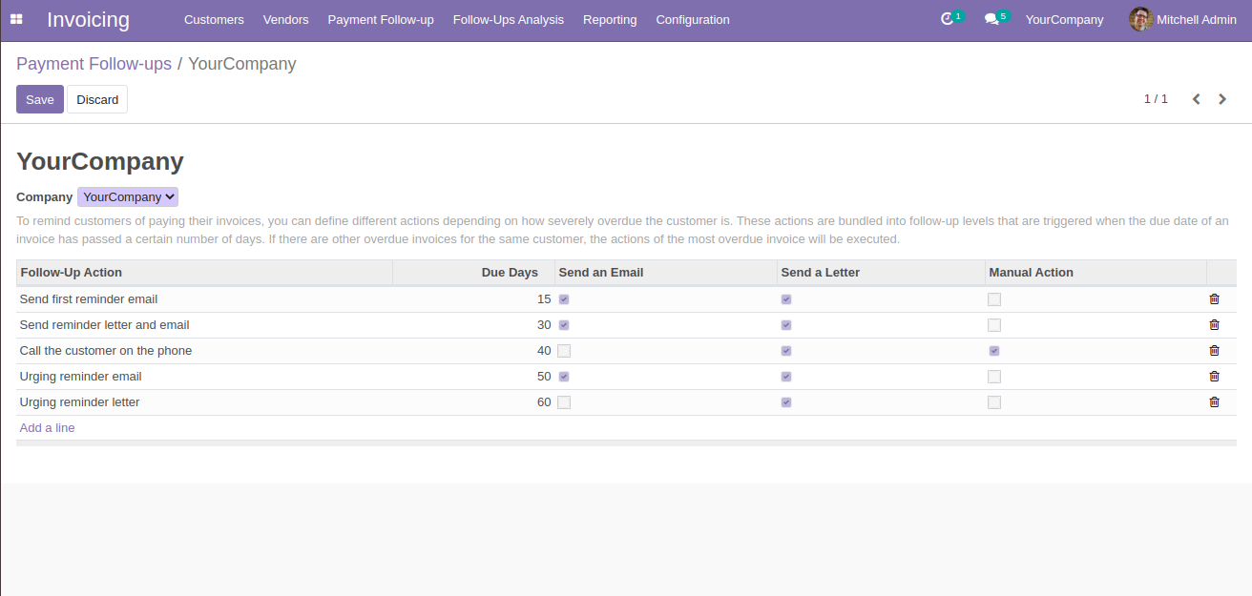
Task: Open the activities clock icon
Action: pos(948,19)
